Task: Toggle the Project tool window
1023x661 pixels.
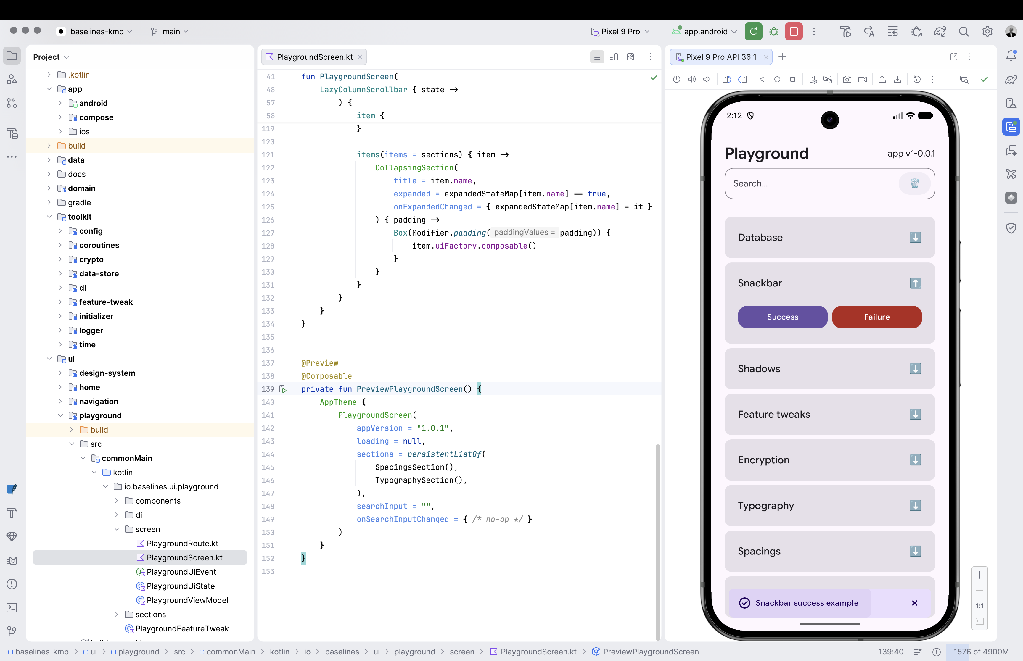Action: pyautogui.click(x=12, y=56)
